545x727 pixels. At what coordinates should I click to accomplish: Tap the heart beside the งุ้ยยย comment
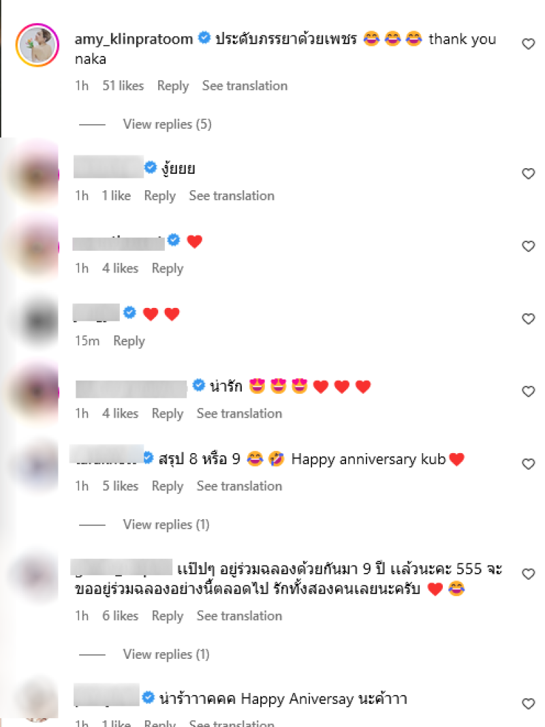[x=529, y=174]
